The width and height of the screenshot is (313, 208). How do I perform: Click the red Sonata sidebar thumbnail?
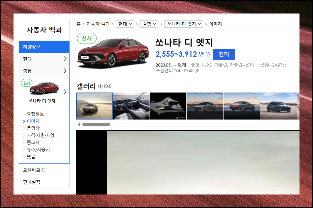click(44, 88)
